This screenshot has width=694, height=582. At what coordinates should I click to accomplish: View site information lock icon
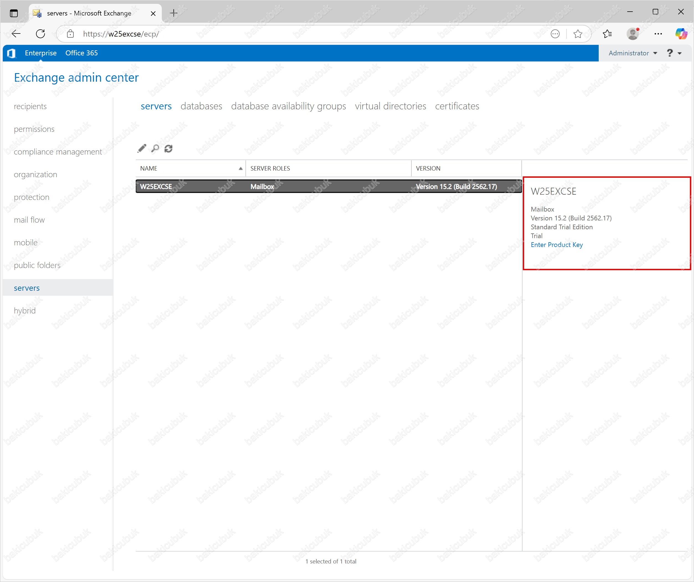click(x=70, y=34)
